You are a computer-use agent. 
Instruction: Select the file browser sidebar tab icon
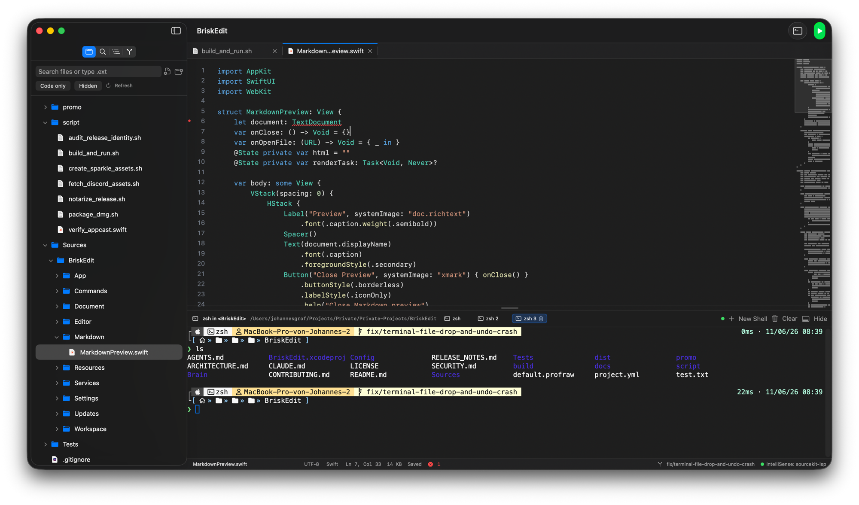coord(89,52)
